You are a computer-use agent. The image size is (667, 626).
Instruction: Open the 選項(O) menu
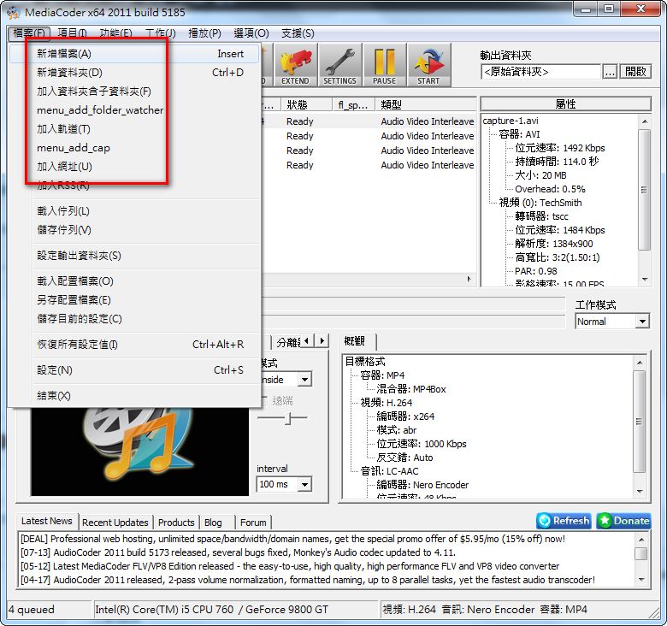pyautogui.click(x=251, y=32)
